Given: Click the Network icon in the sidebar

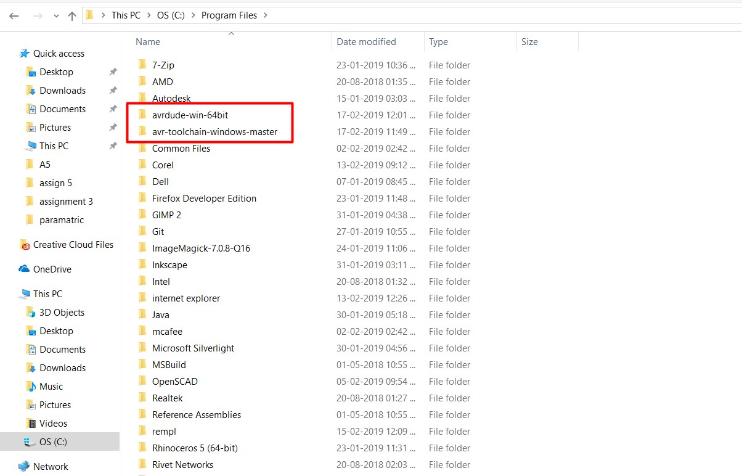Looking at the screenshot, I should [24, 467].
